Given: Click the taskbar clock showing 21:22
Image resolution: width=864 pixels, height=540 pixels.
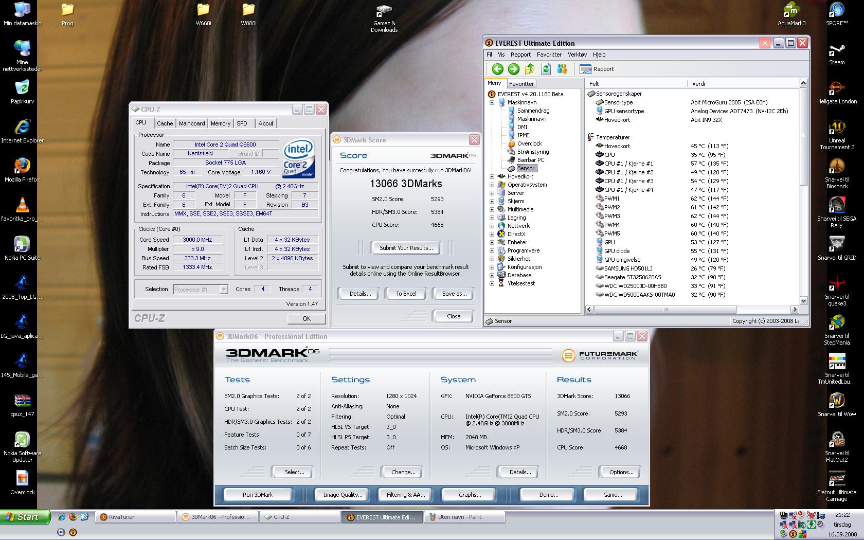Looking at the screenshot, I should click(x=842, y=515).
